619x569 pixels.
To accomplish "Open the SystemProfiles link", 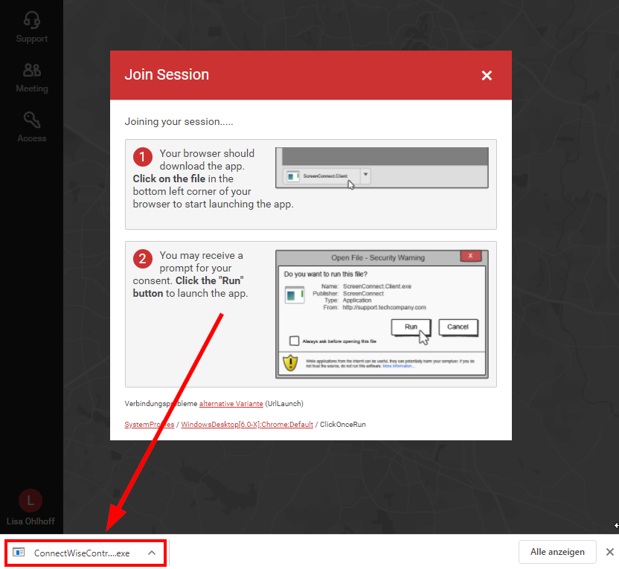I will [150, 424].
